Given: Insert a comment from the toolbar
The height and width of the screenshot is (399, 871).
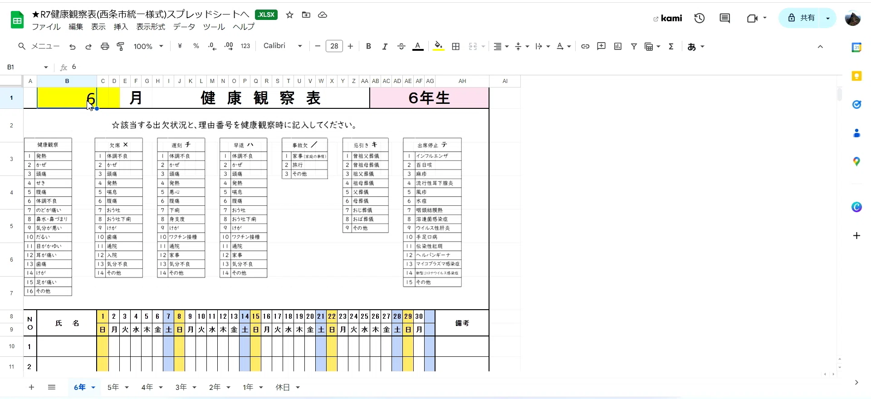Looking at the screenshot, I should [x=602, y=46].
